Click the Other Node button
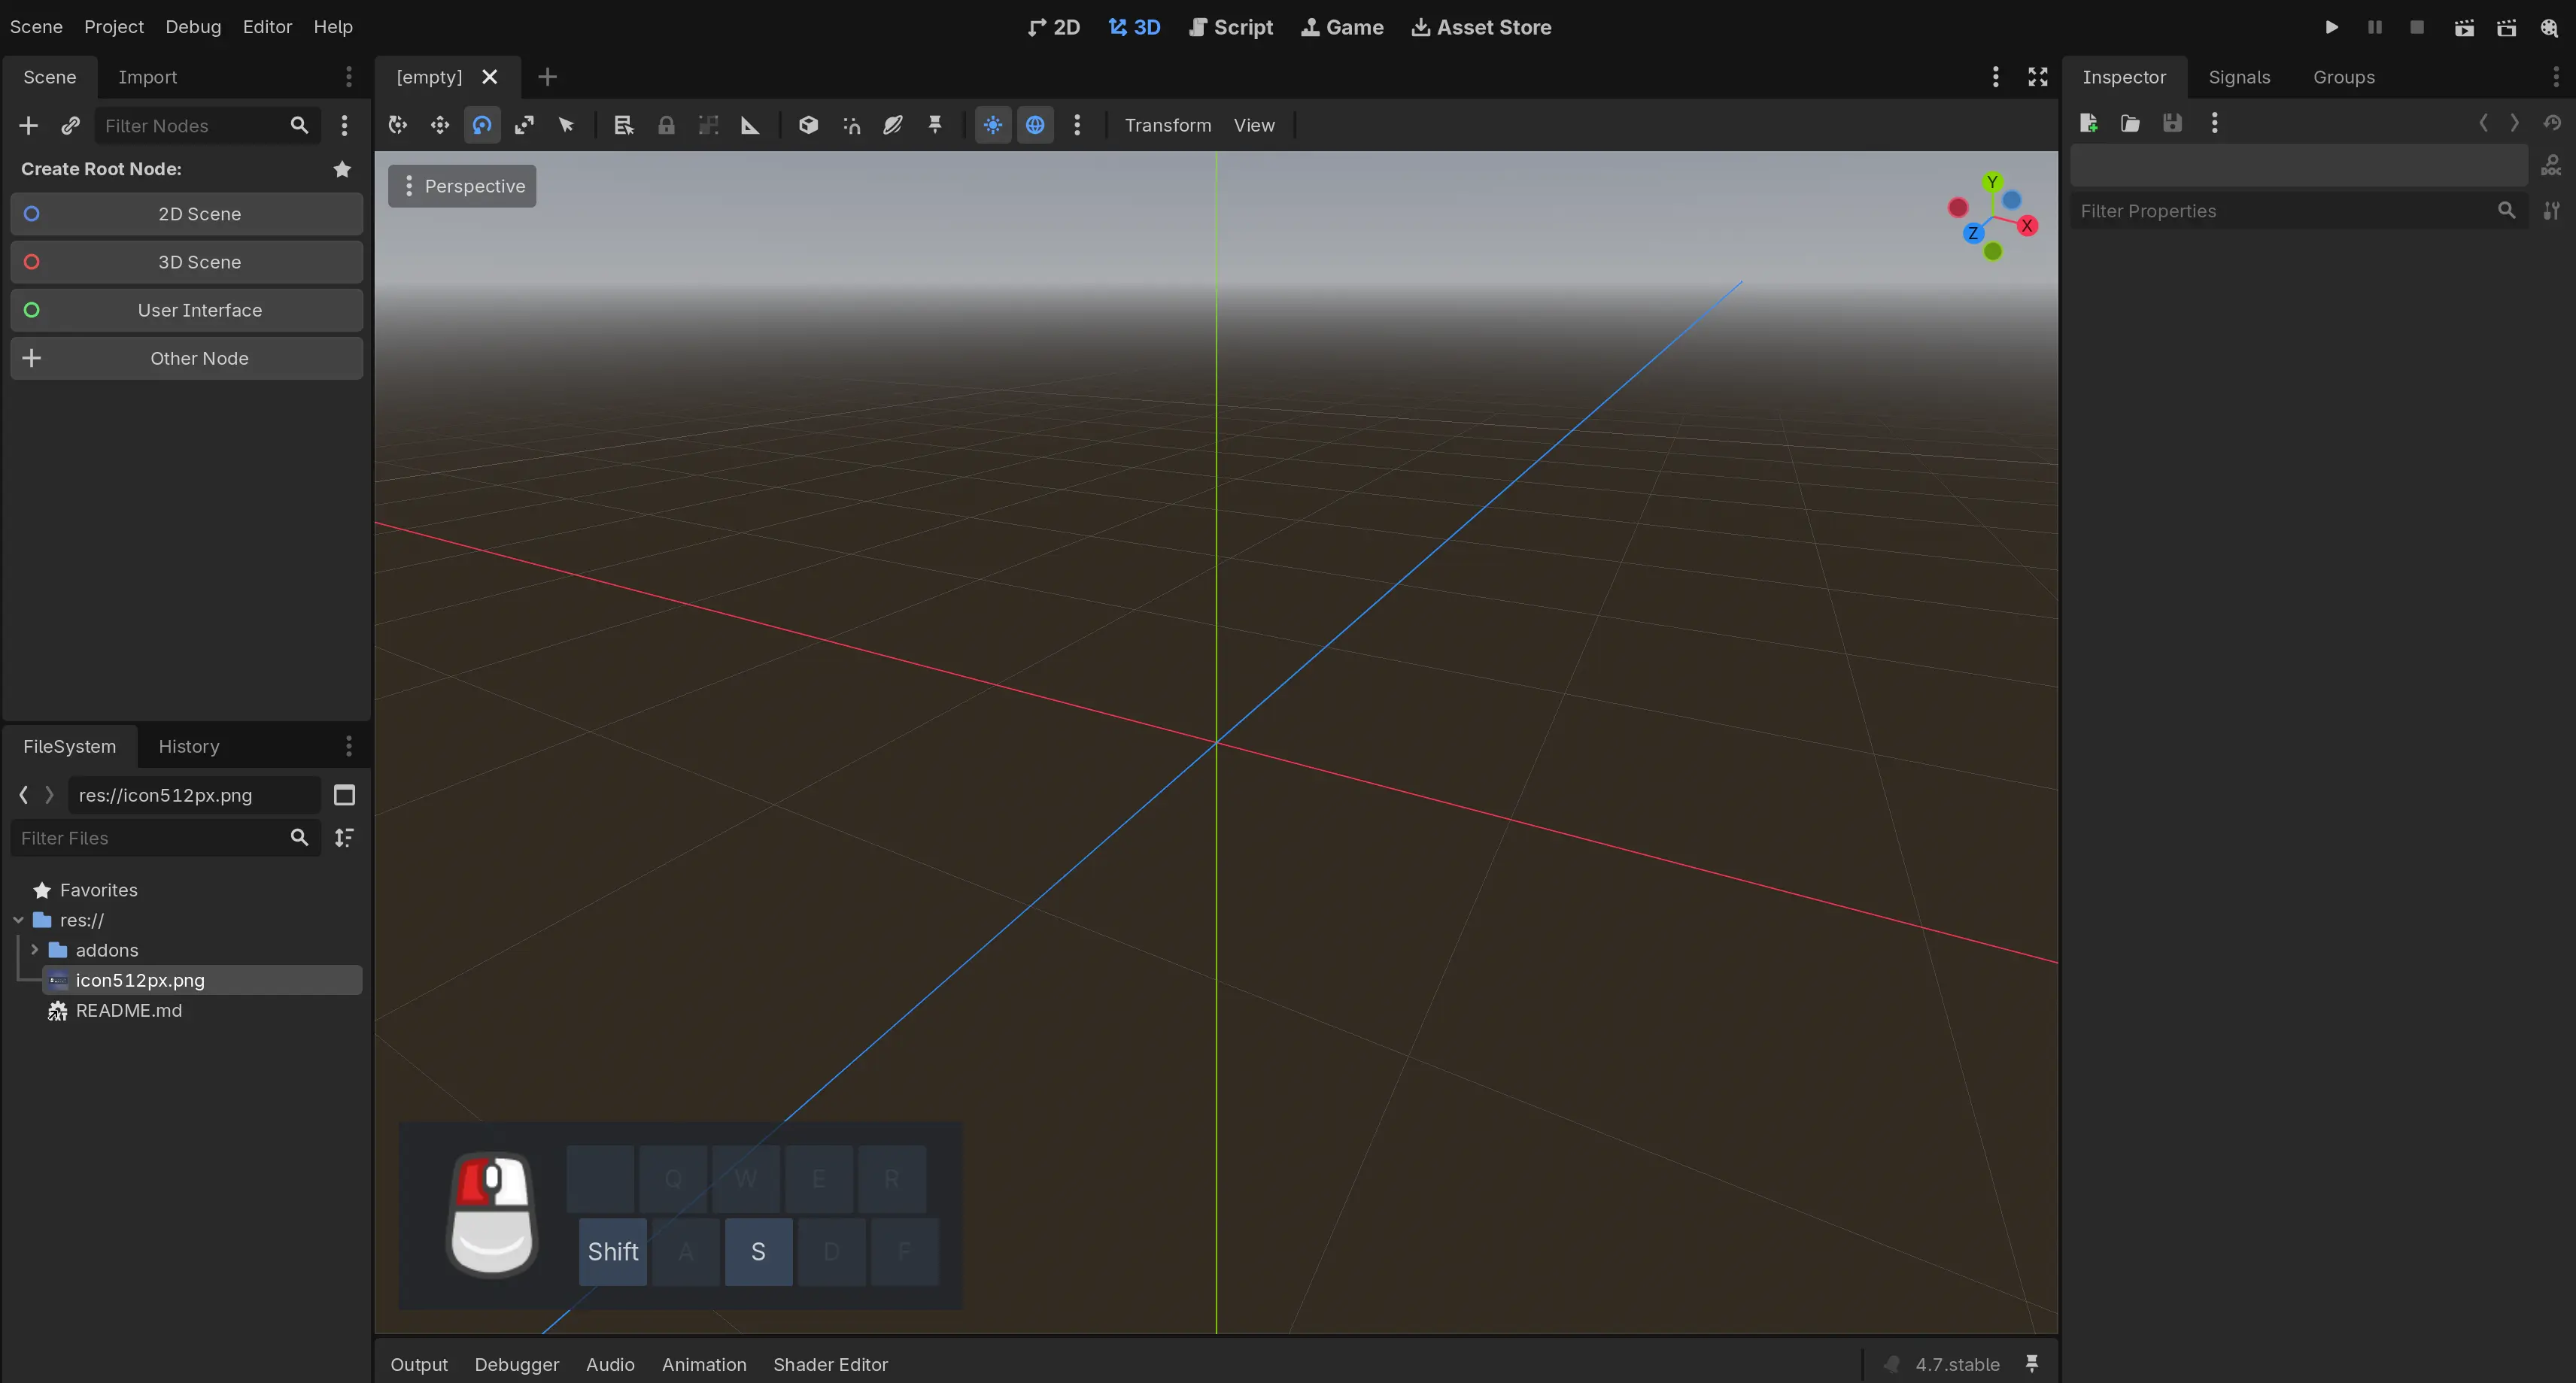This screenshot has width=2576, height=1383. (186, 358)
